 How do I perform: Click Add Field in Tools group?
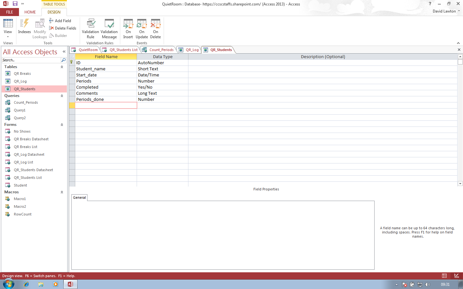tap(60, 21)
